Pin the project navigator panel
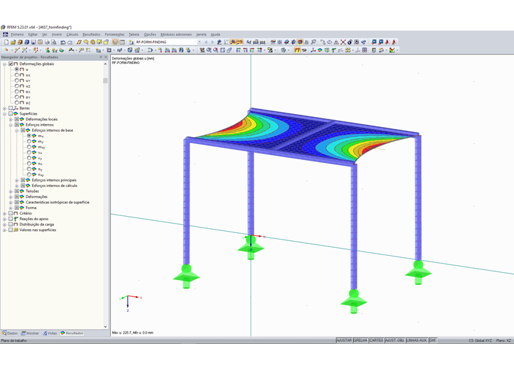Image resolution: width=514 pixels, height=368 pixels. coord(101,57)
